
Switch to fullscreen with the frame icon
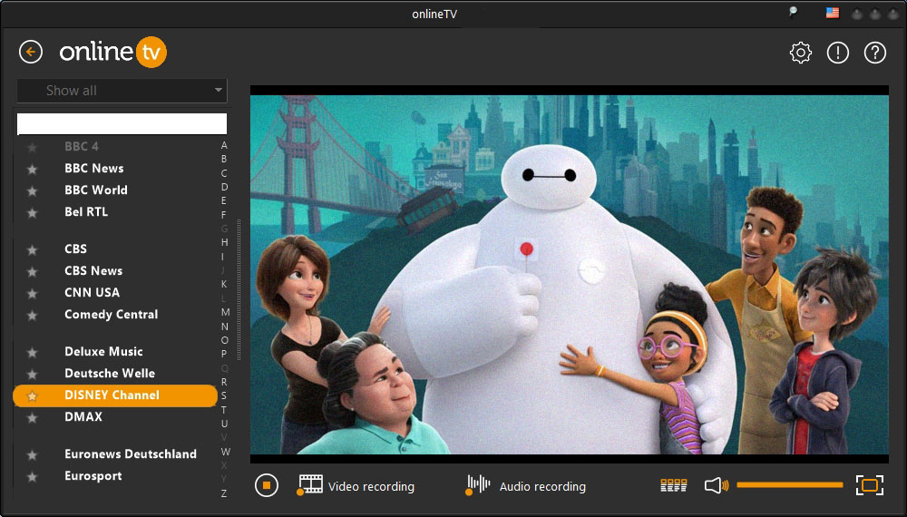870,485
